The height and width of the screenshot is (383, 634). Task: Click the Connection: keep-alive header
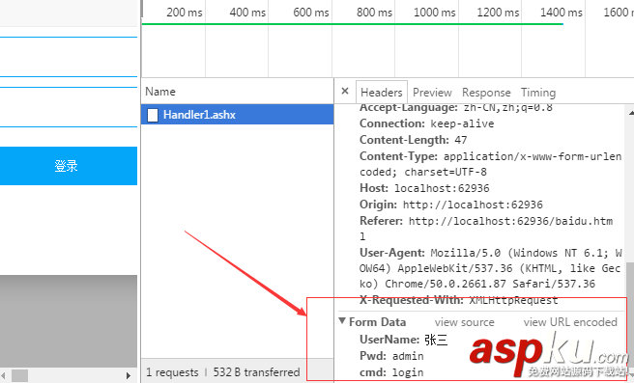click(426, 123)
